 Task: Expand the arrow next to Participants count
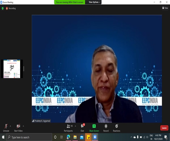(x=75, y=126)
